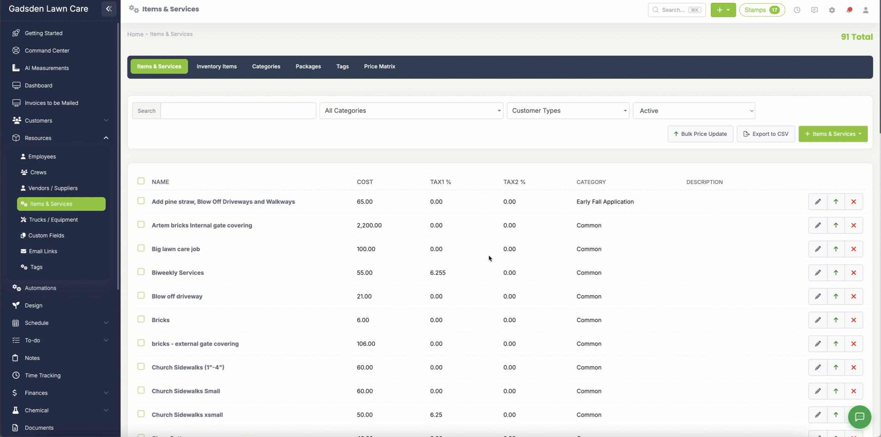Follow the Home breadcrumb link
The image size is (881, 437).
(x=135, y=34)
